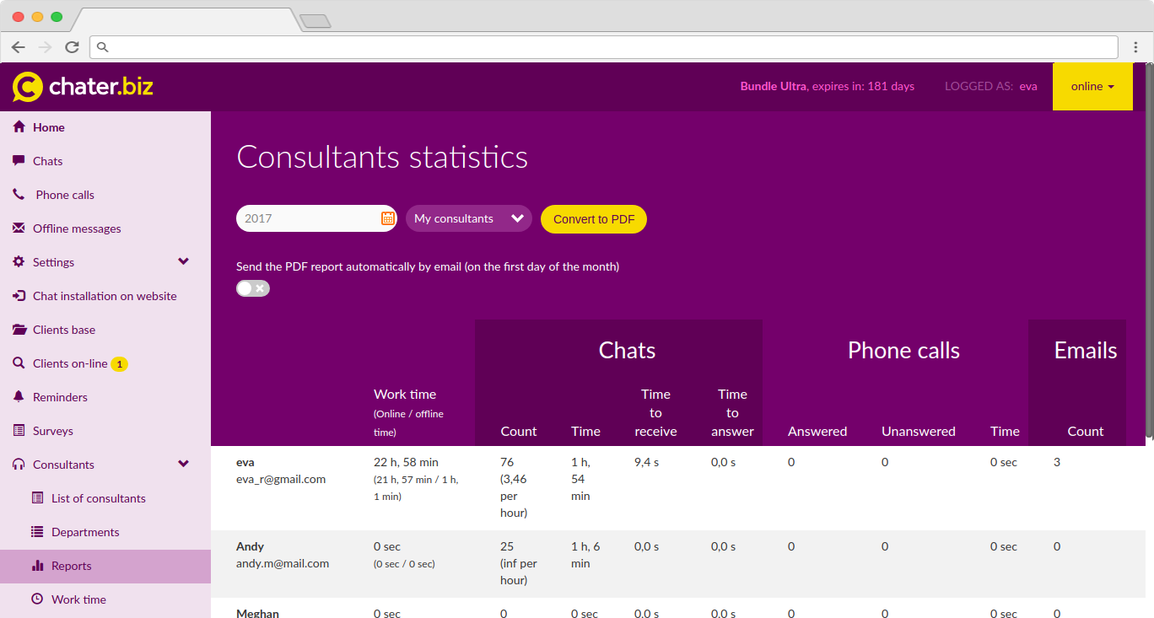The height and width of the screenshot is (618, 1154).
Task: Click the logged-in username eva
Action: pos(1027,86)
